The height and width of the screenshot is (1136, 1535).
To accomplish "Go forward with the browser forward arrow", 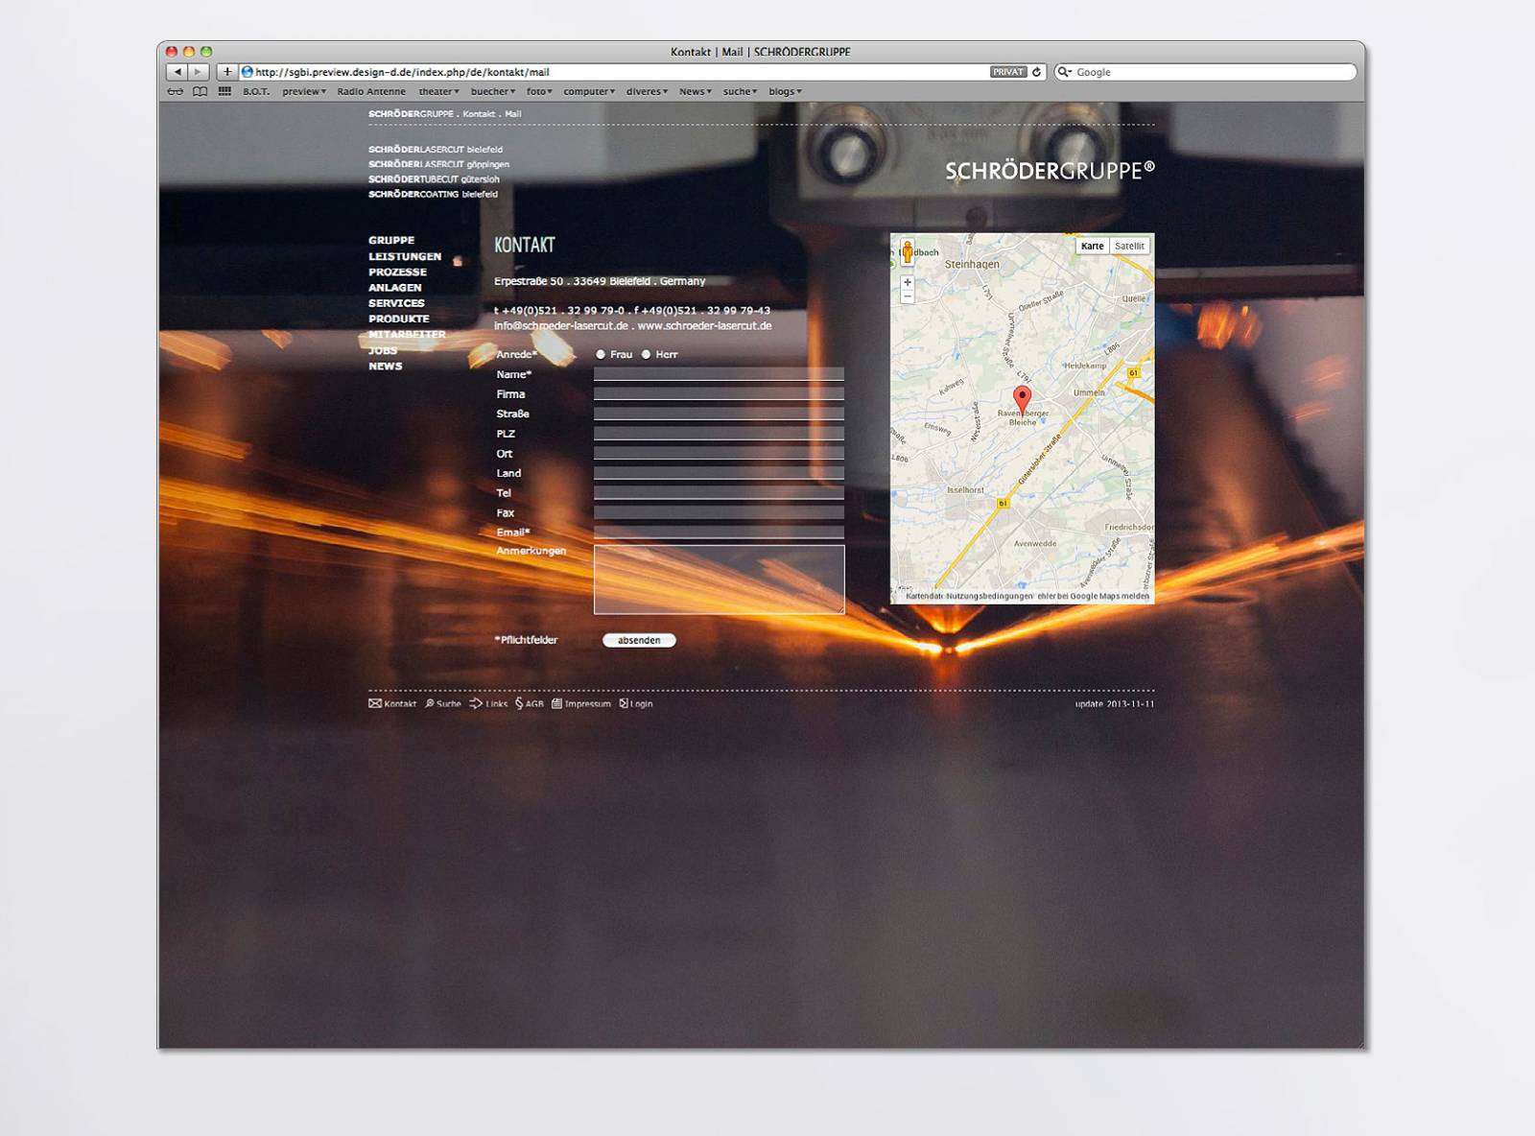I will (198, 72).
